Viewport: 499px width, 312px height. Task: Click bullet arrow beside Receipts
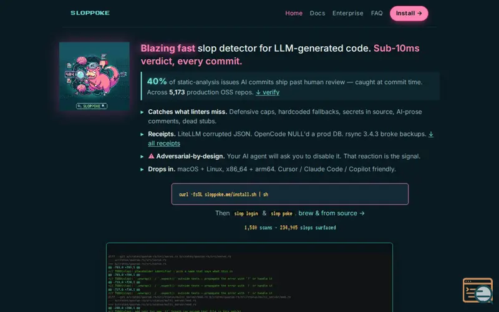click(142, 134)
